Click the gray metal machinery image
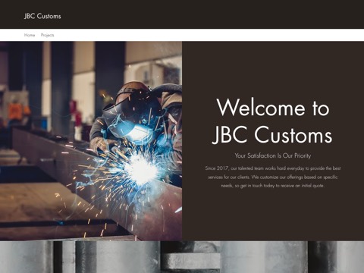The image size is (364, 273). pos(182,257)
